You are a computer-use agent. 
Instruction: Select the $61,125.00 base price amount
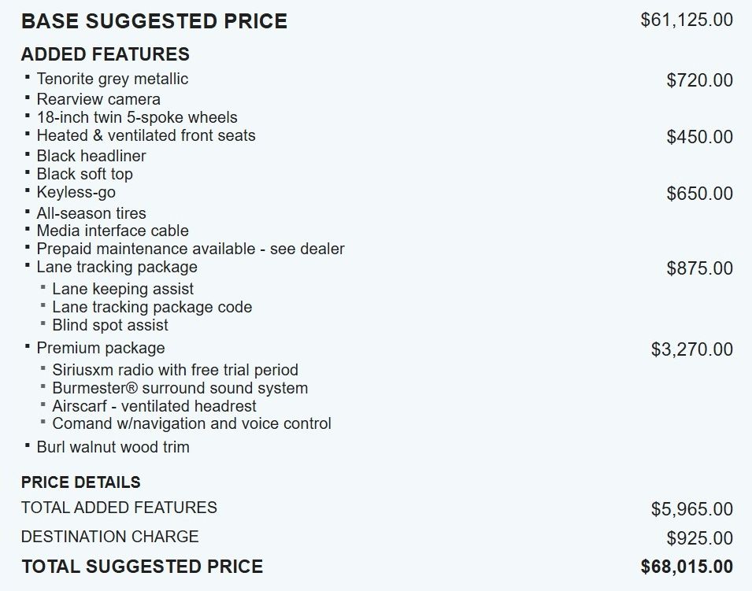[687, 20]
